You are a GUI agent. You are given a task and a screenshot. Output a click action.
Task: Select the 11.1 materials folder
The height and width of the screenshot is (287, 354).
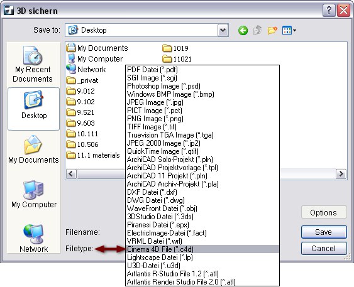(93, 155)
